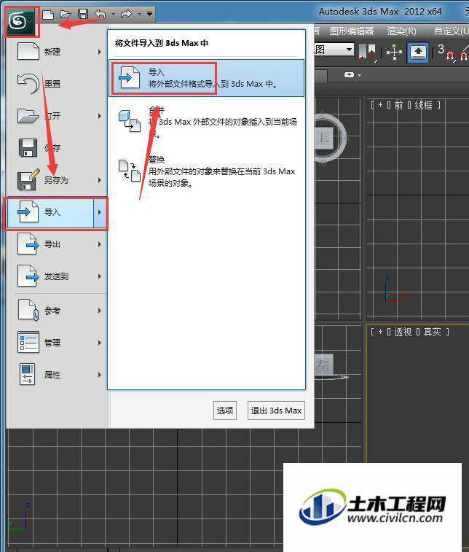Click the 真实 shading label in viewport
Image resolution: width=469 pixels, height=552 pixels.
(432, 332)
